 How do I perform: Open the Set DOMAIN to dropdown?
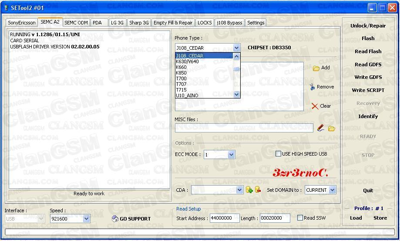[x=332, y=190]
